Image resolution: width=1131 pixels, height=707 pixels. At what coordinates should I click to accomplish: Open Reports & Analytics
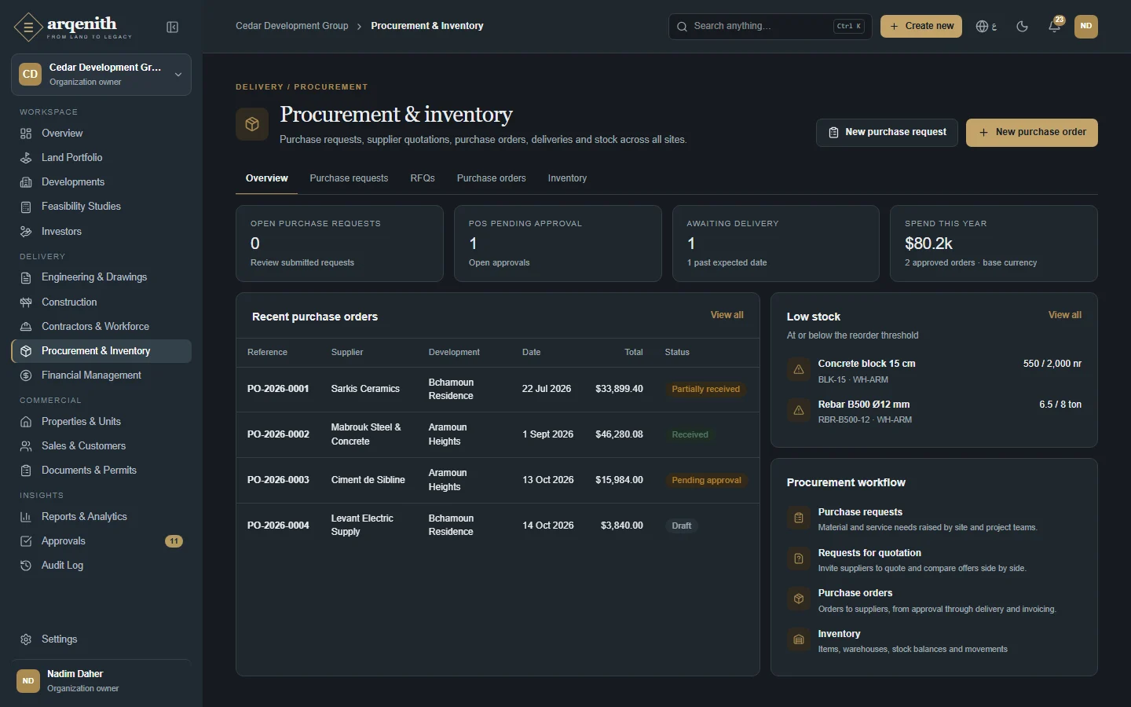101,517
